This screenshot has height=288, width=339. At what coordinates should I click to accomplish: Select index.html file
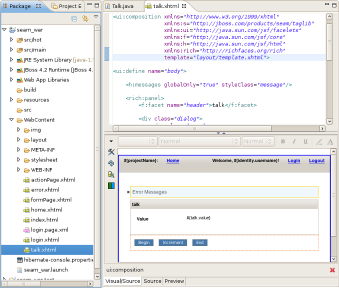point(40,219)
